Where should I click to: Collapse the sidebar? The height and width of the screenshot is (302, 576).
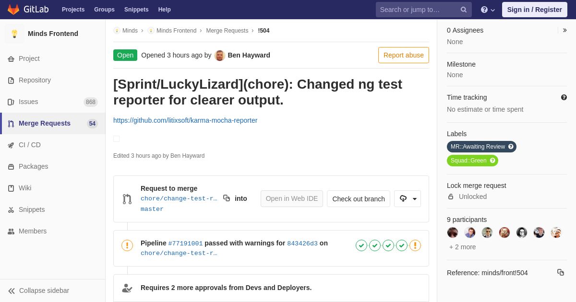pyautogui.click(x=53, y=290)
